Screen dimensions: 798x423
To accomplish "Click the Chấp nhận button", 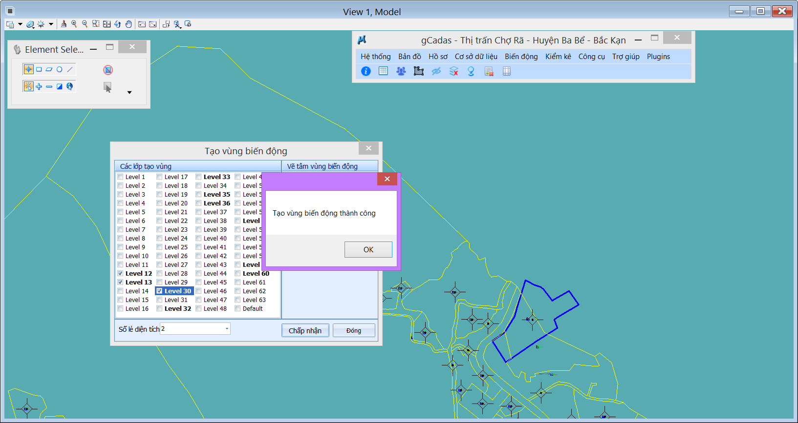I will tap(305, 330).
